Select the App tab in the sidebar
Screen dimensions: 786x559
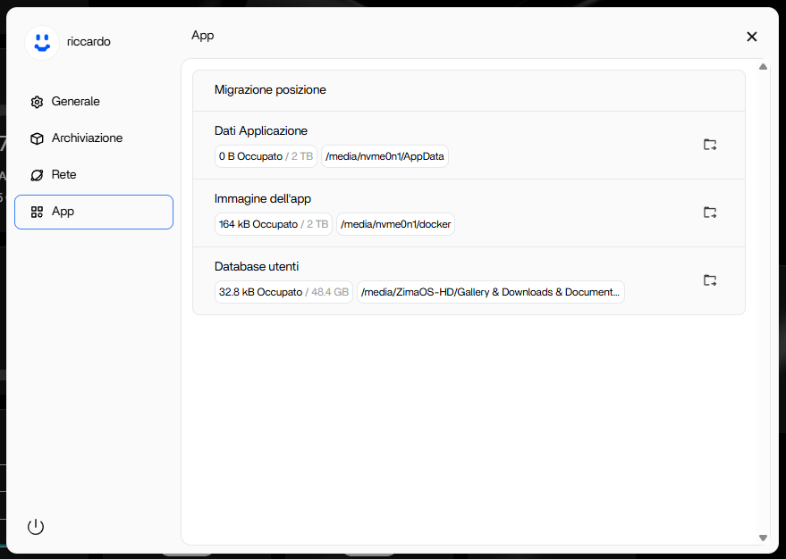(94, 212)
